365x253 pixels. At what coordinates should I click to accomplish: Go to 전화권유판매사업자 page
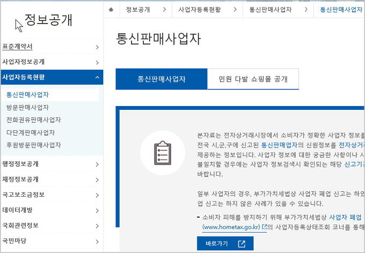(33, 120)
